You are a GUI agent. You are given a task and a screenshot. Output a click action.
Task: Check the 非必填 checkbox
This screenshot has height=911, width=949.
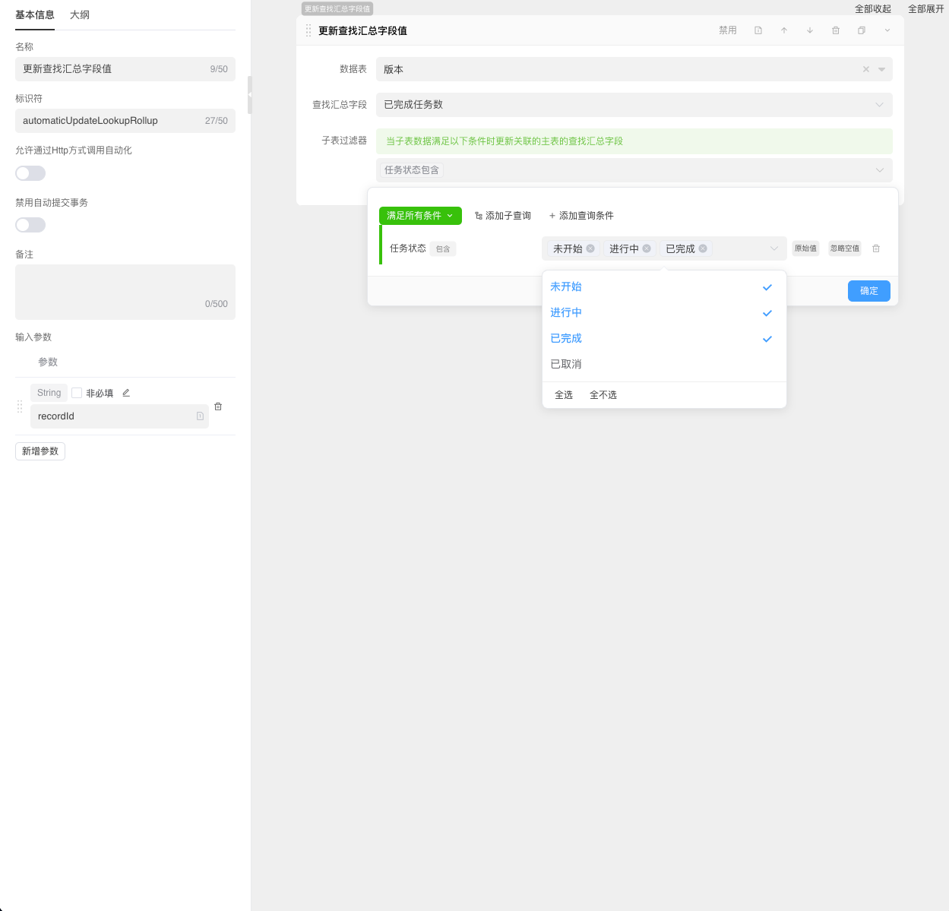coord(77,393)
